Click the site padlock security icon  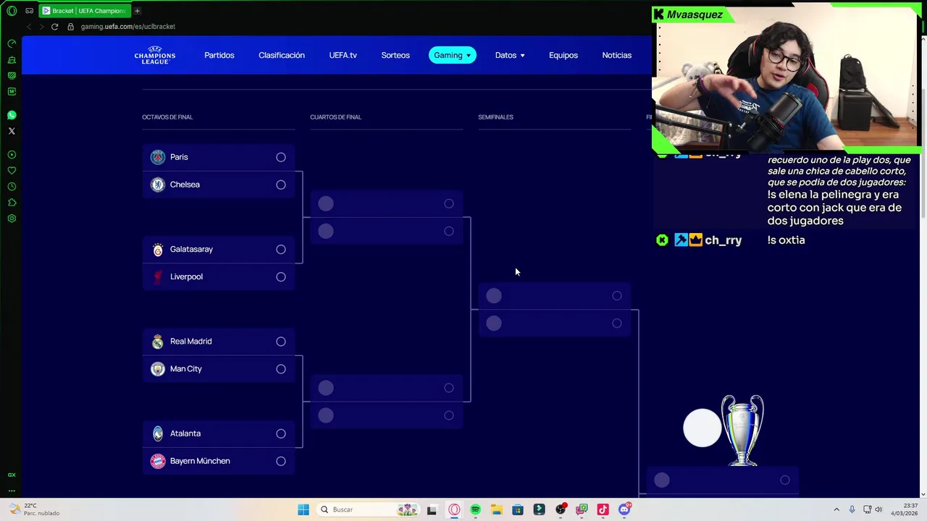(70, 27)
